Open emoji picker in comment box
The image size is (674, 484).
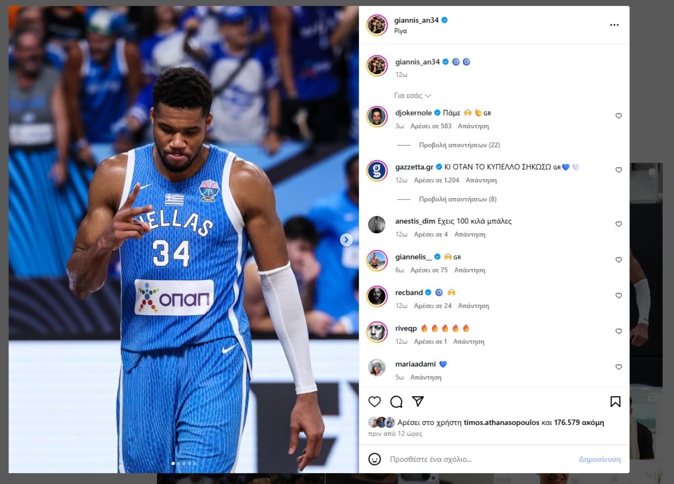click(375, 459)
